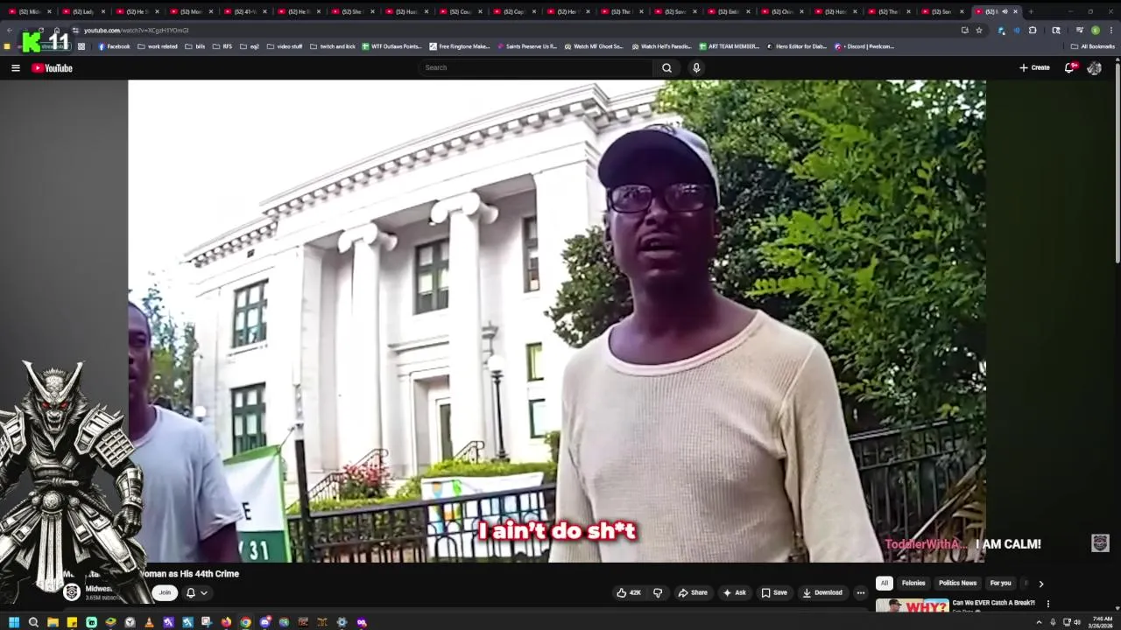Open Chrome extensions puzzle icon

point(1033,30)
